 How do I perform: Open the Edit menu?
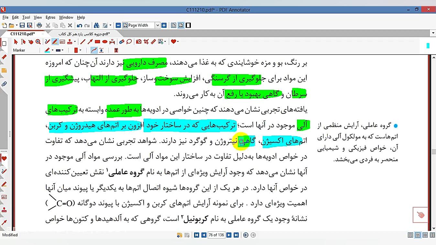[15, 17]
